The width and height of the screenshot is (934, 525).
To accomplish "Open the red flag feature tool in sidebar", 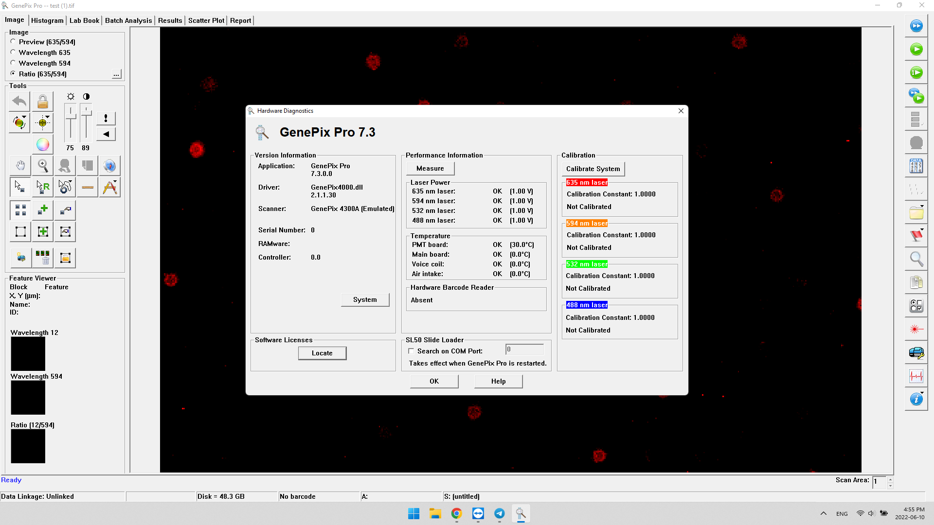I will pos(916,235).
